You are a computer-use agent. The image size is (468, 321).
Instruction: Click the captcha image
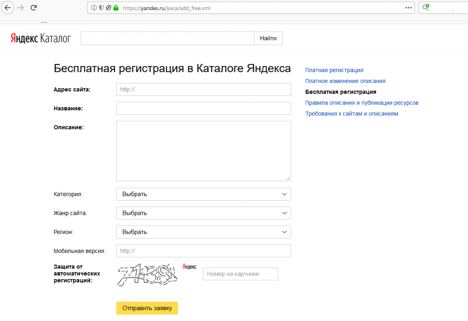[148, 274]
